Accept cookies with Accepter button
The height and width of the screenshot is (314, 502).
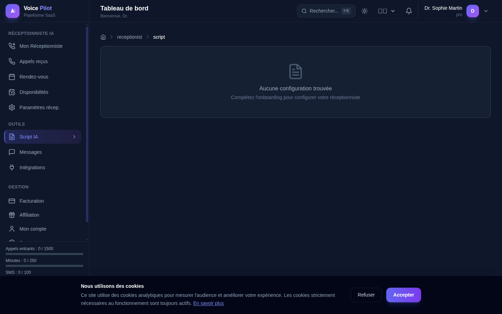pyautogui.click(x=404, y=295)
